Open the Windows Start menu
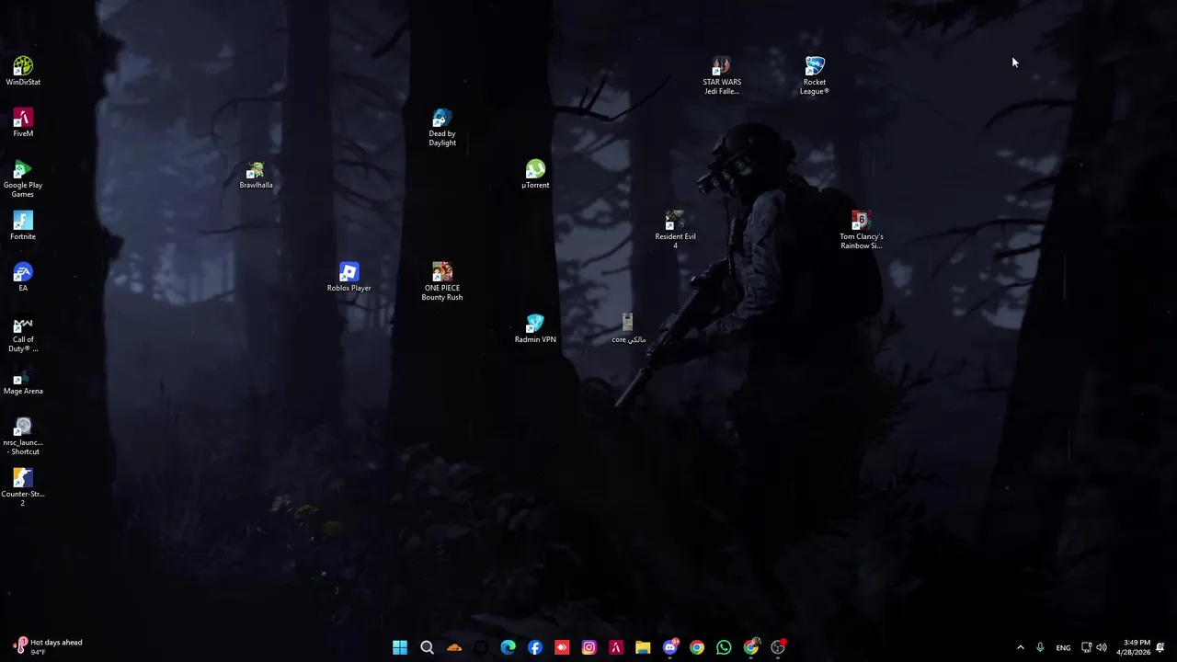Image resolution: width=1177 pixels, height=662 pixels. point(400,647)
